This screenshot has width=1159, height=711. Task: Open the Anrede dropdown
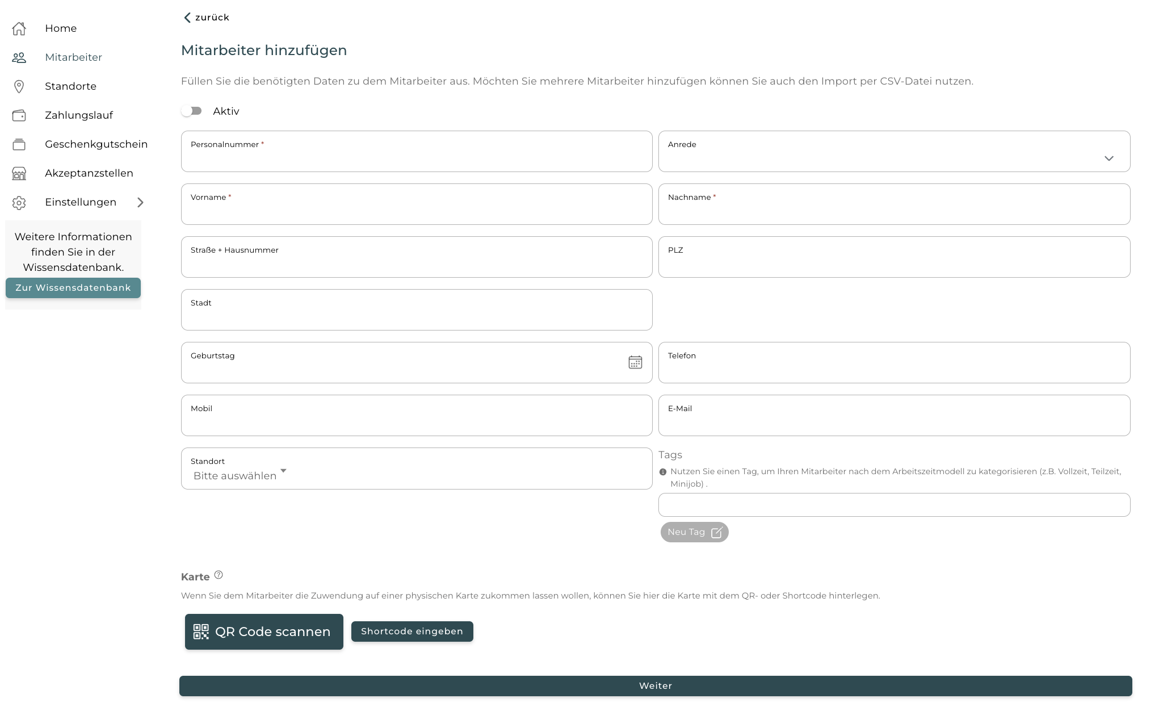tap(893, 152)
